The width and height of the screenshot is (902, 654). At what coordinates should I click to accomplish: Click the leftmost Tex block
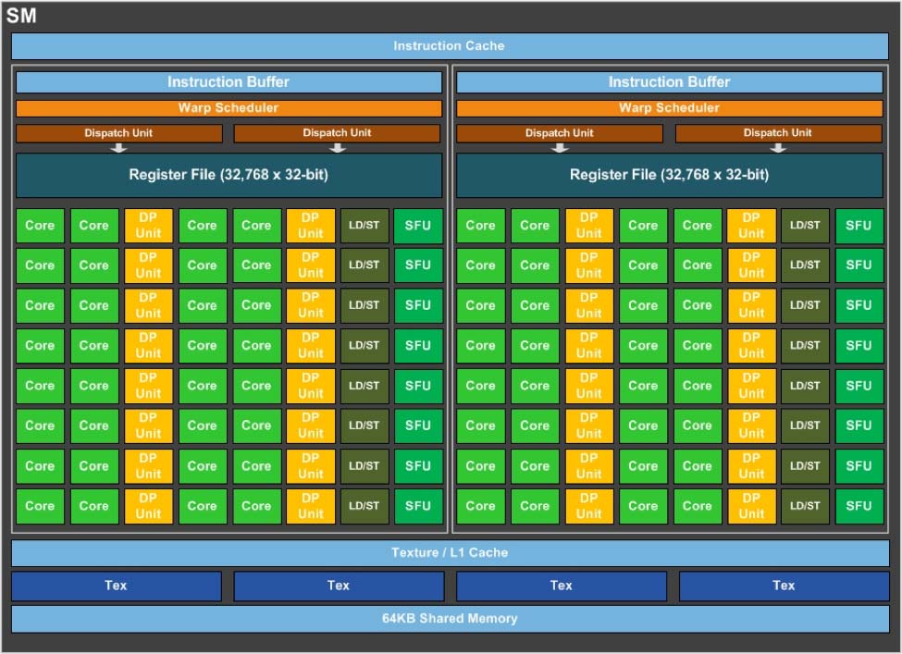point(116,586)
